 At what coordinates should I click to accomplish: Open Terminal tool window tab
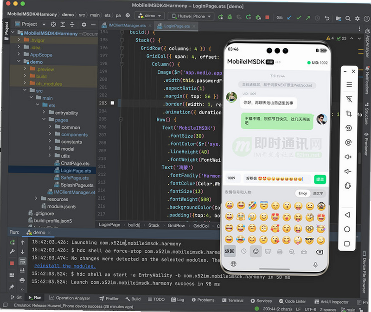233,300
